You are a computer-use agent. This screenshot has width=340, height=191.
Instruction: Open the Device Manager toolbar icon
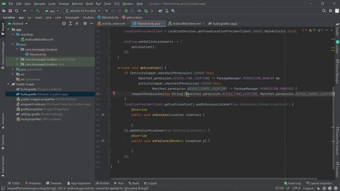166,11
